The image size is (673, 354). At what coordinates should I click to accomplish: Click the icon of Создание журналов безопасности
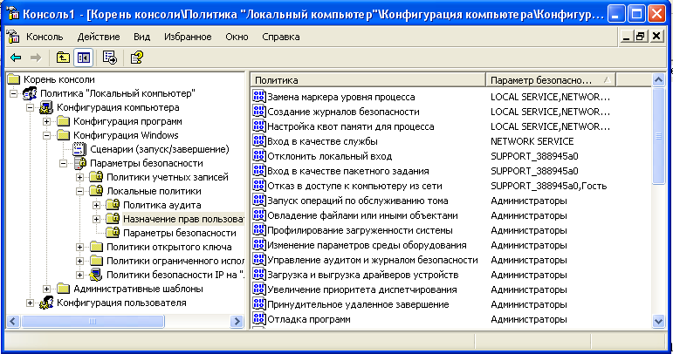(259, 111)
